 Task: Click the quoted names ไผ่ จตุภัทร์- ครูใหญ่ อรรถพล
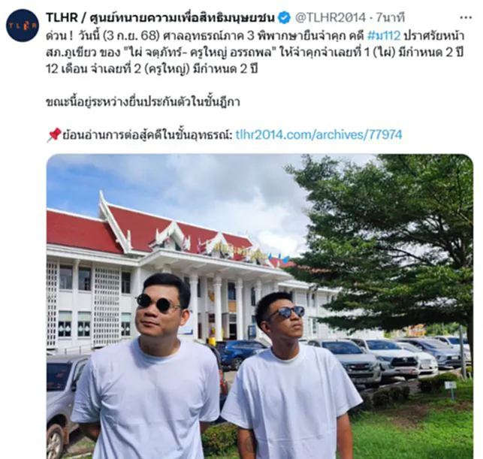tap(201, 53)
